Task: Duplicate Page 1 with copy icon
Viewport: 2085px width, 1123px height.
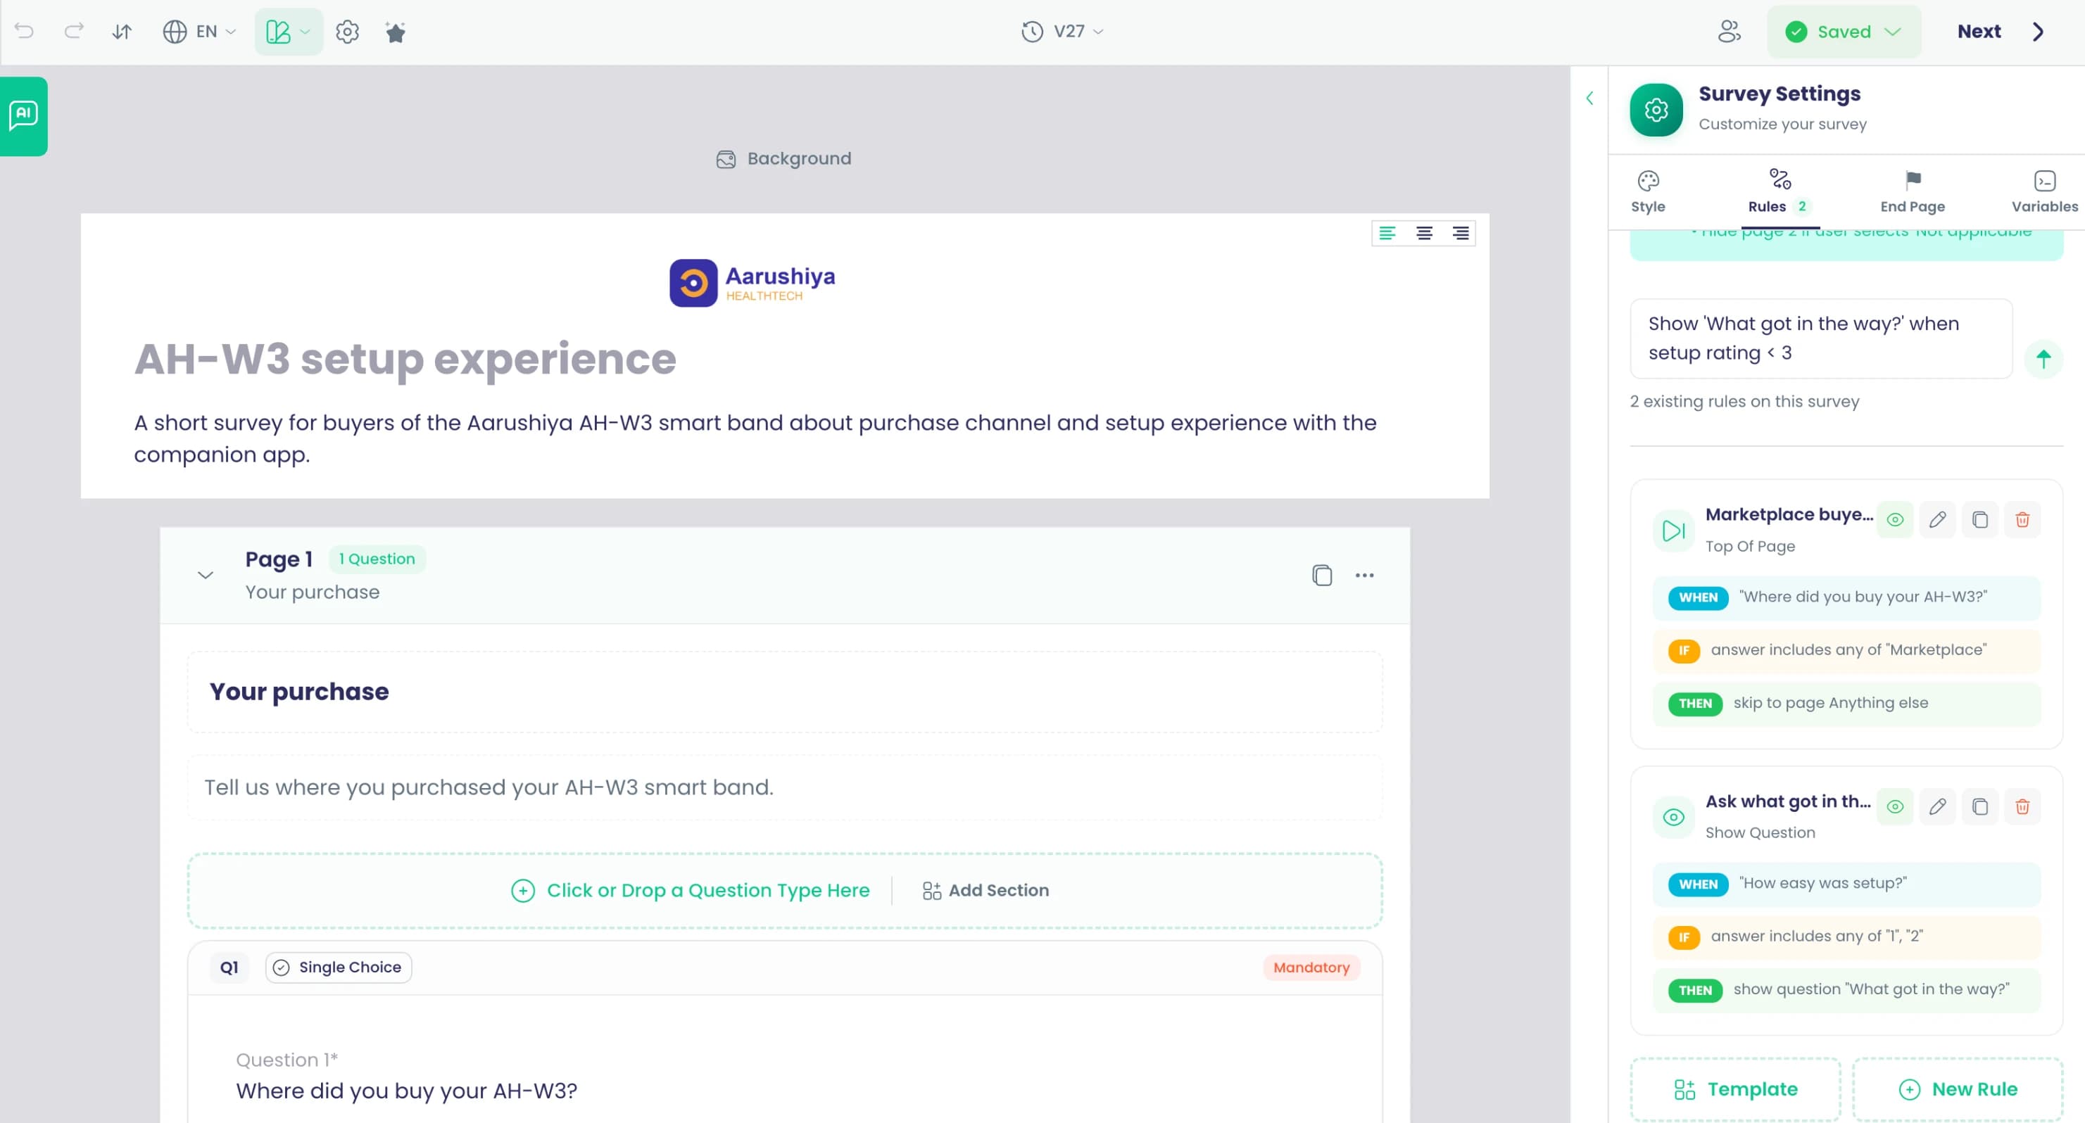Action: [x=1322, y=576]
